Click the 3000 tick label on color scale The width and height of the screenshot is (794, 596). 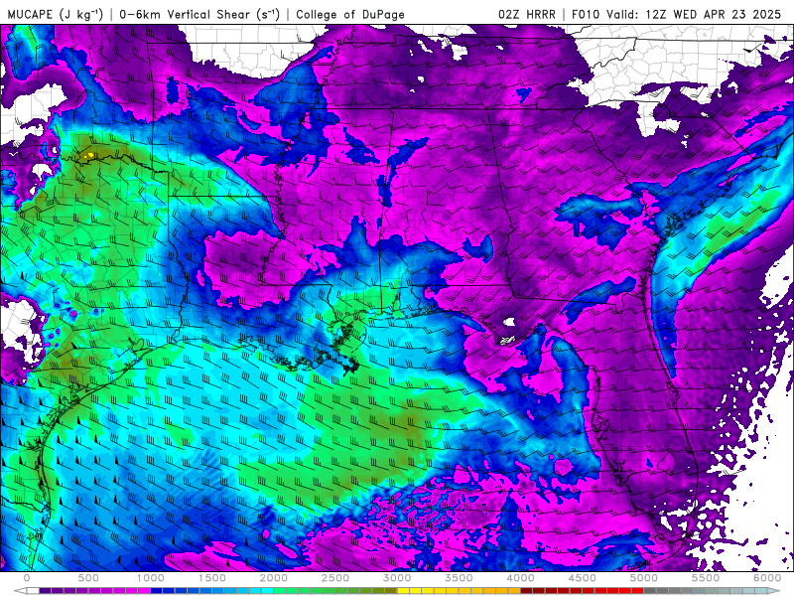pyautogui.click(x=398, y=578)
